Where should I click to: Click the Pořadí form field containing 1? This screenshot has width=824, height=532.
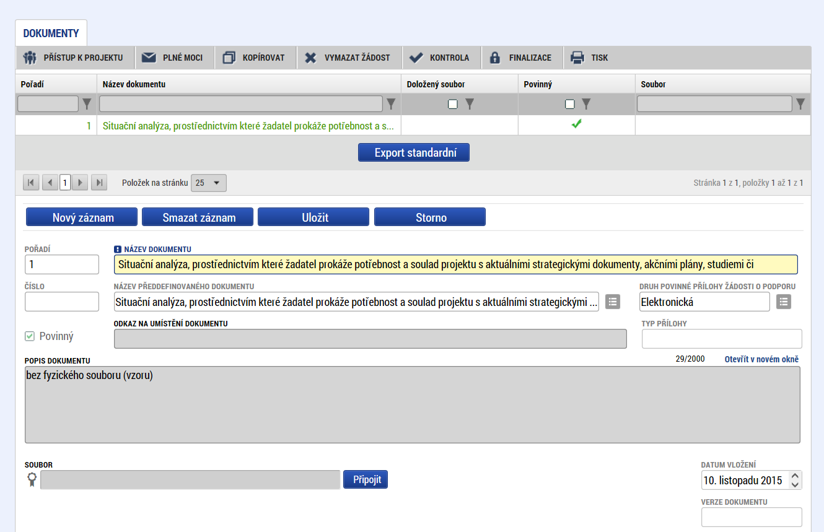(x=62, y=264)
